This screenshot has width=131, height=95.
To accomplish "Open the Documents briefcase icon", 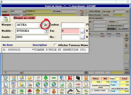I will click(x=78, y=78).
